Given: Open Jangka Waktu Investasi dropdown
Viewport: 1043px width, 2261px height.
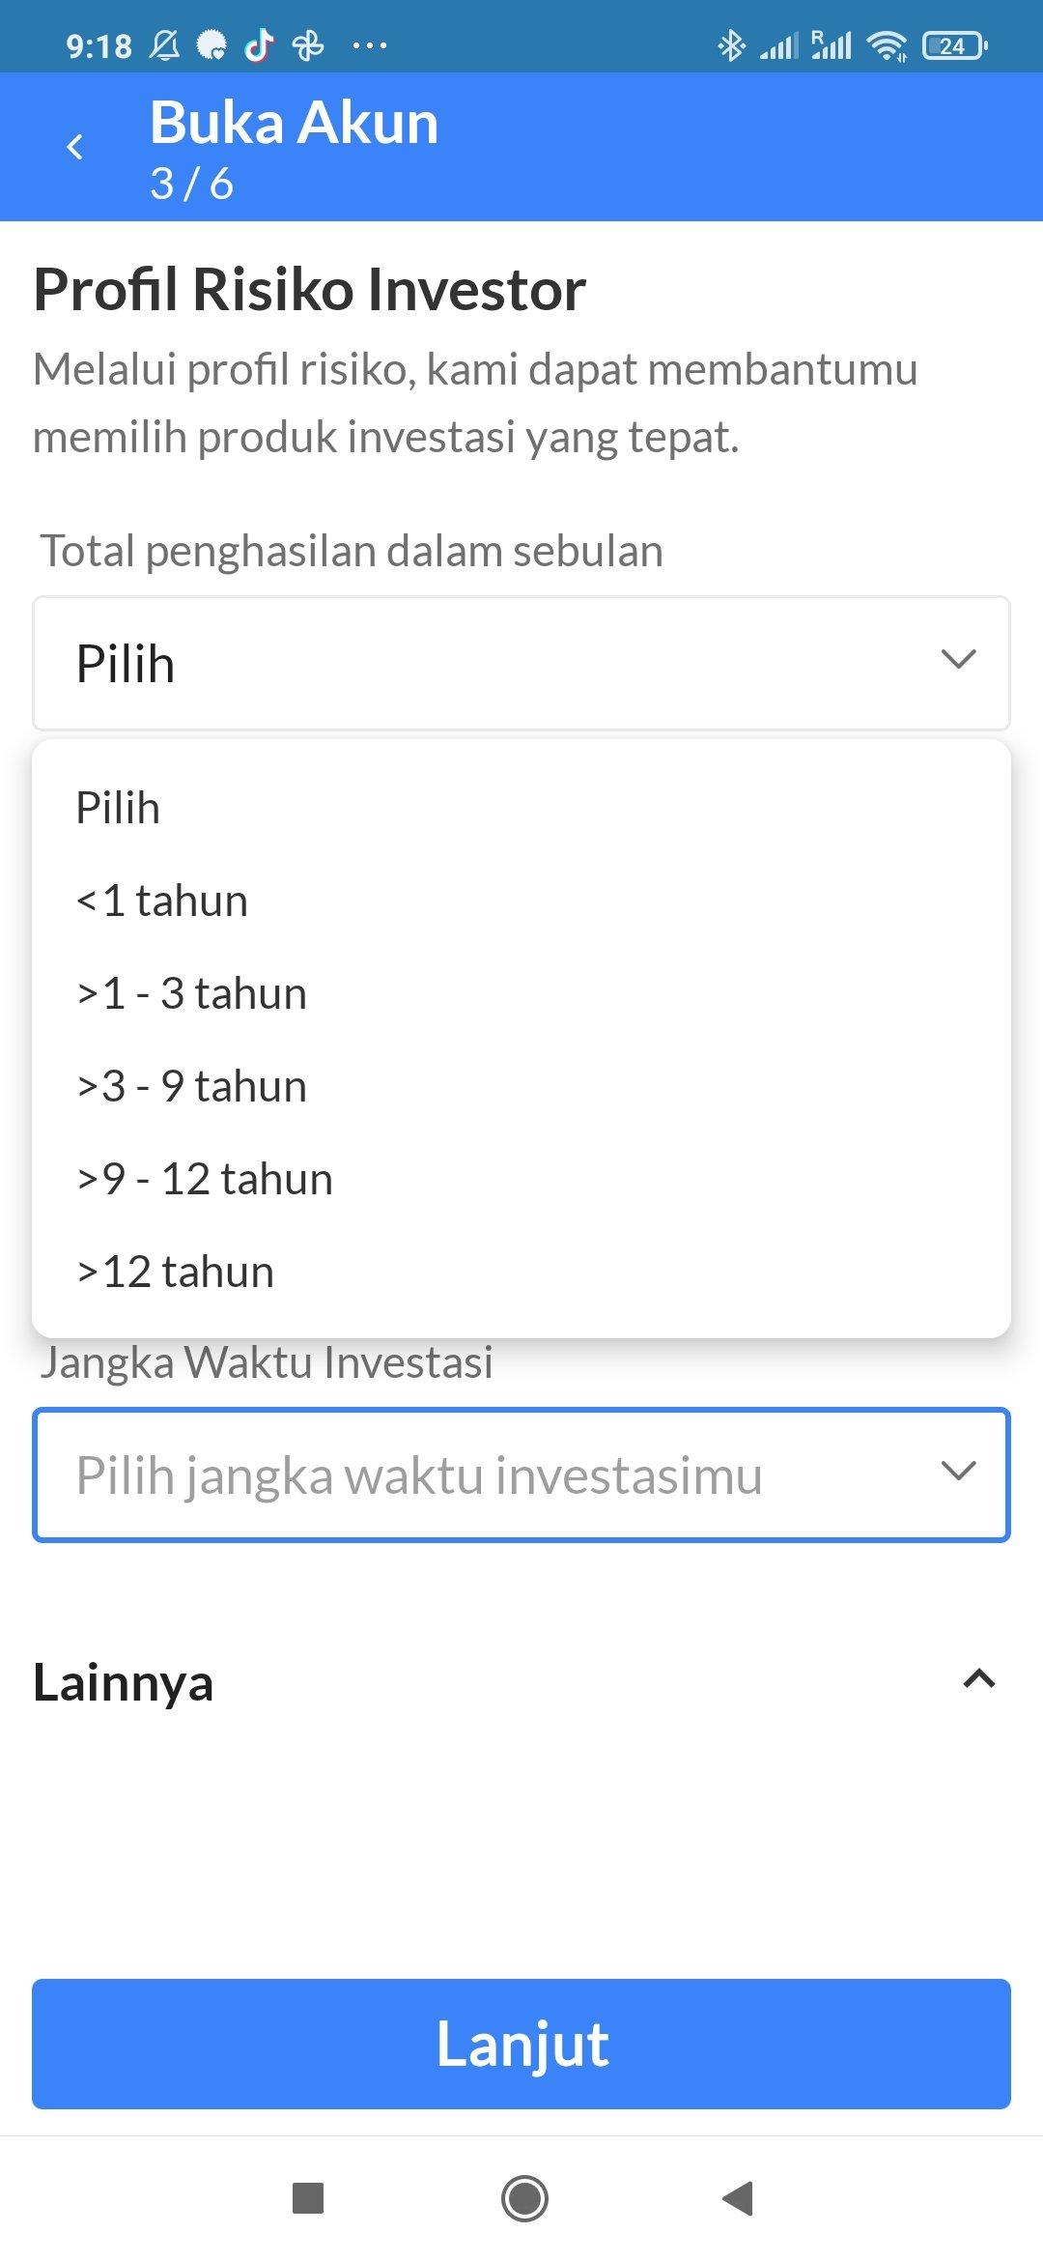Looking at the screenshot, I should [x=521, y=1474].
